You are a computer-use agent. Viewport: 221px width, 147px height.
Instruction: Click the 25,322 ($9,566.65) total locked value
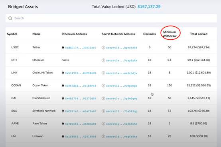(x=199, y=85)
